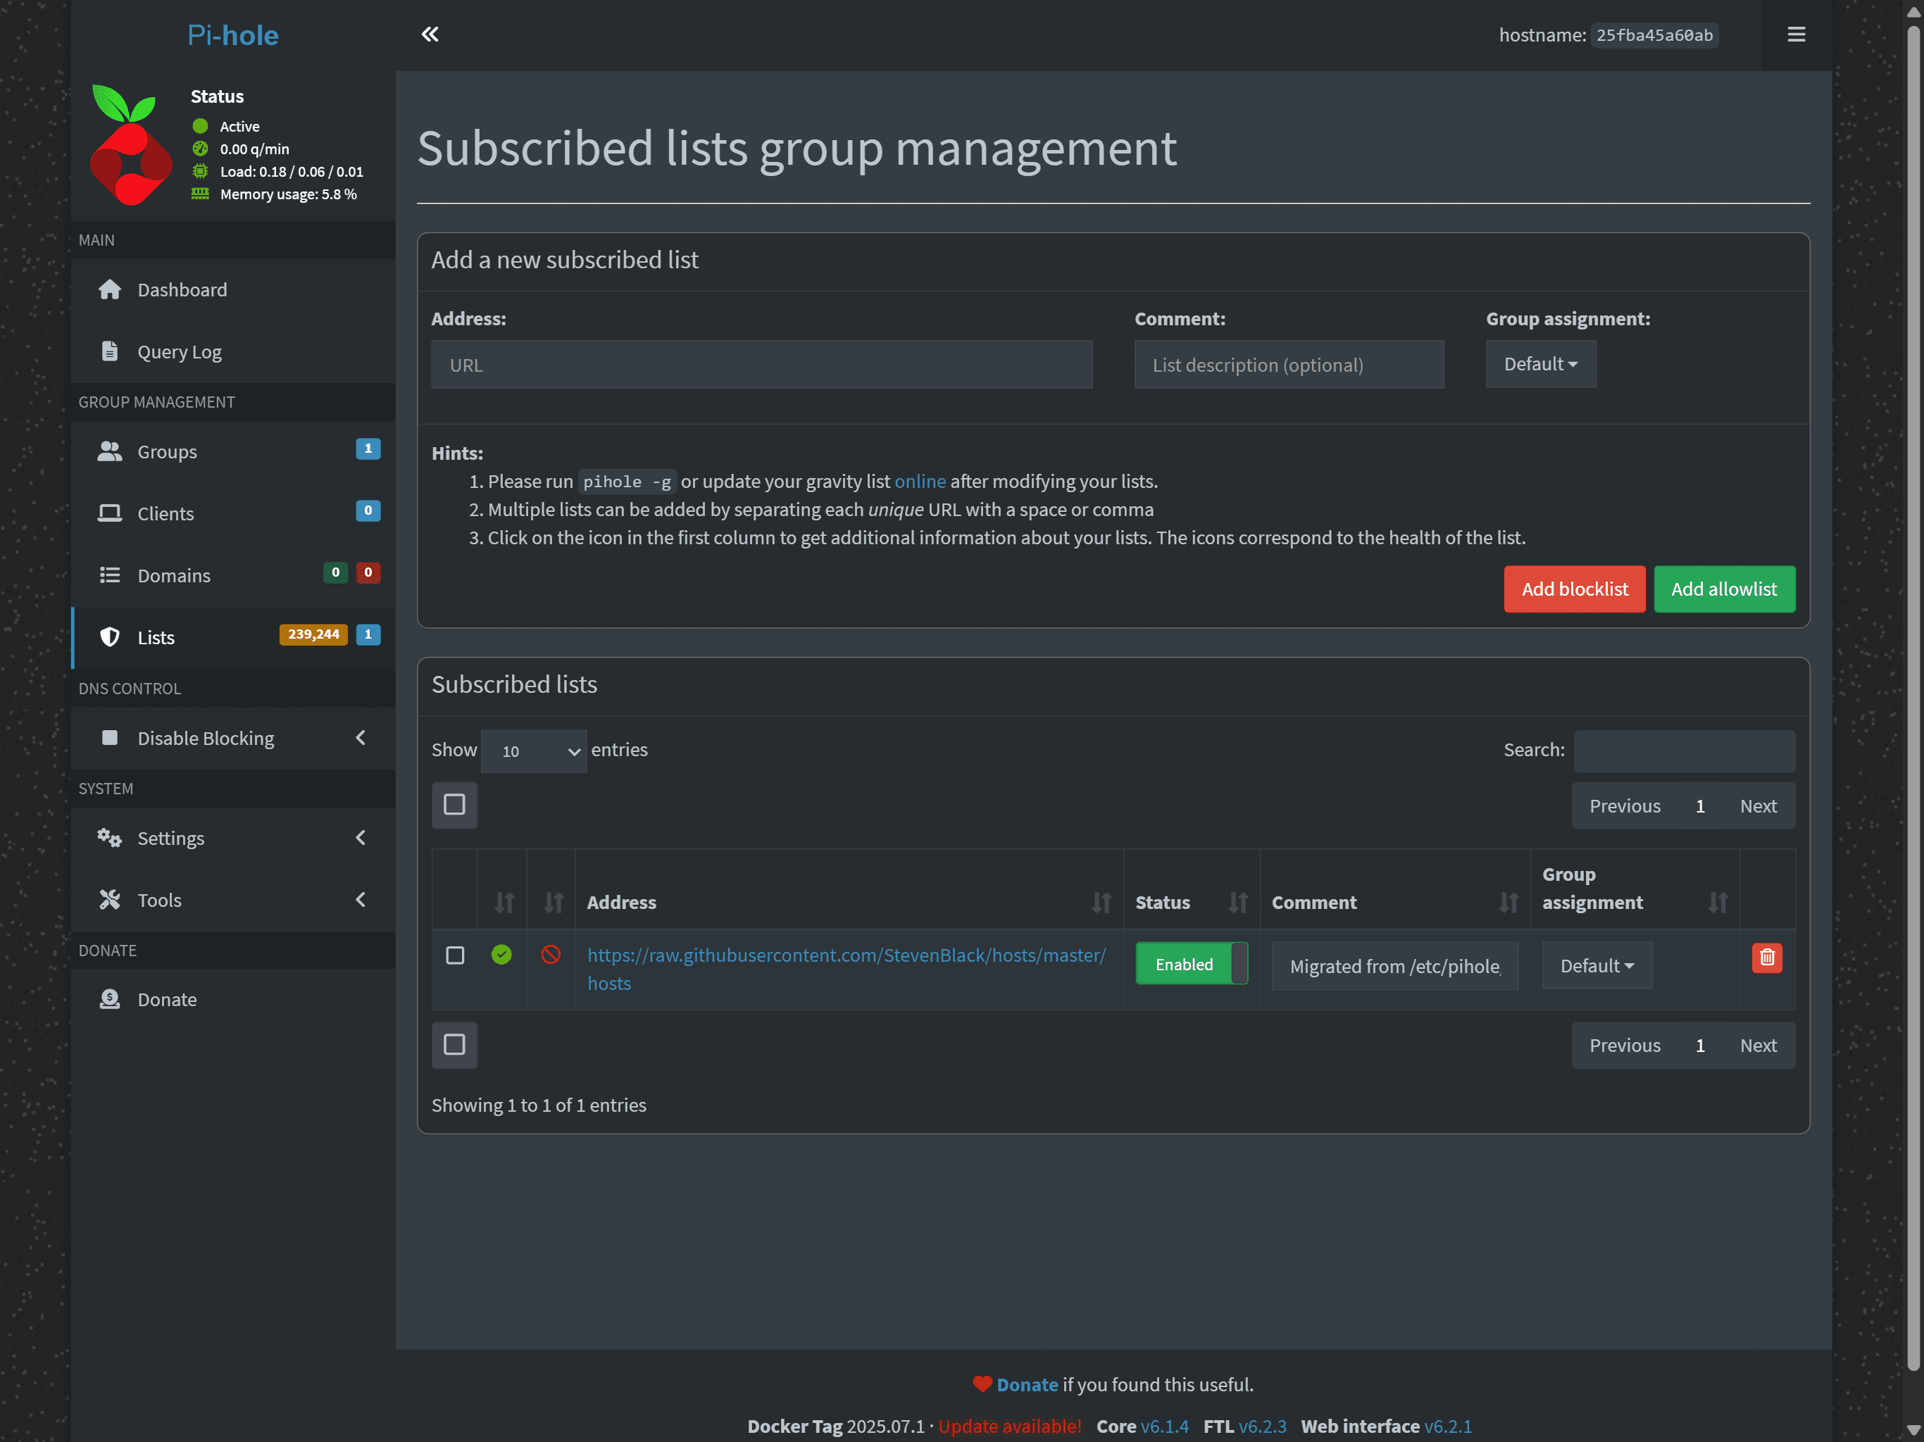Open FTL v6.2.3 version link
1924x1442 pixels.
1262,1426
